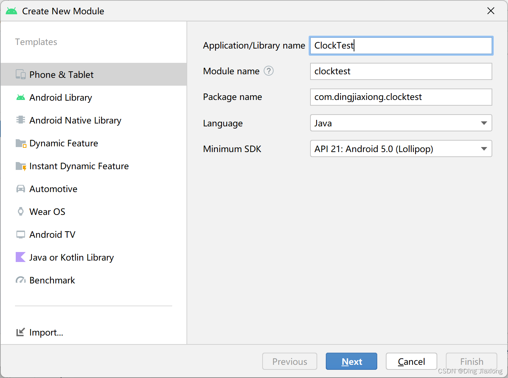This screenshot has height=378, width=508.
Task: Select the Benchmark gauge icon
Action: point(21,280)
